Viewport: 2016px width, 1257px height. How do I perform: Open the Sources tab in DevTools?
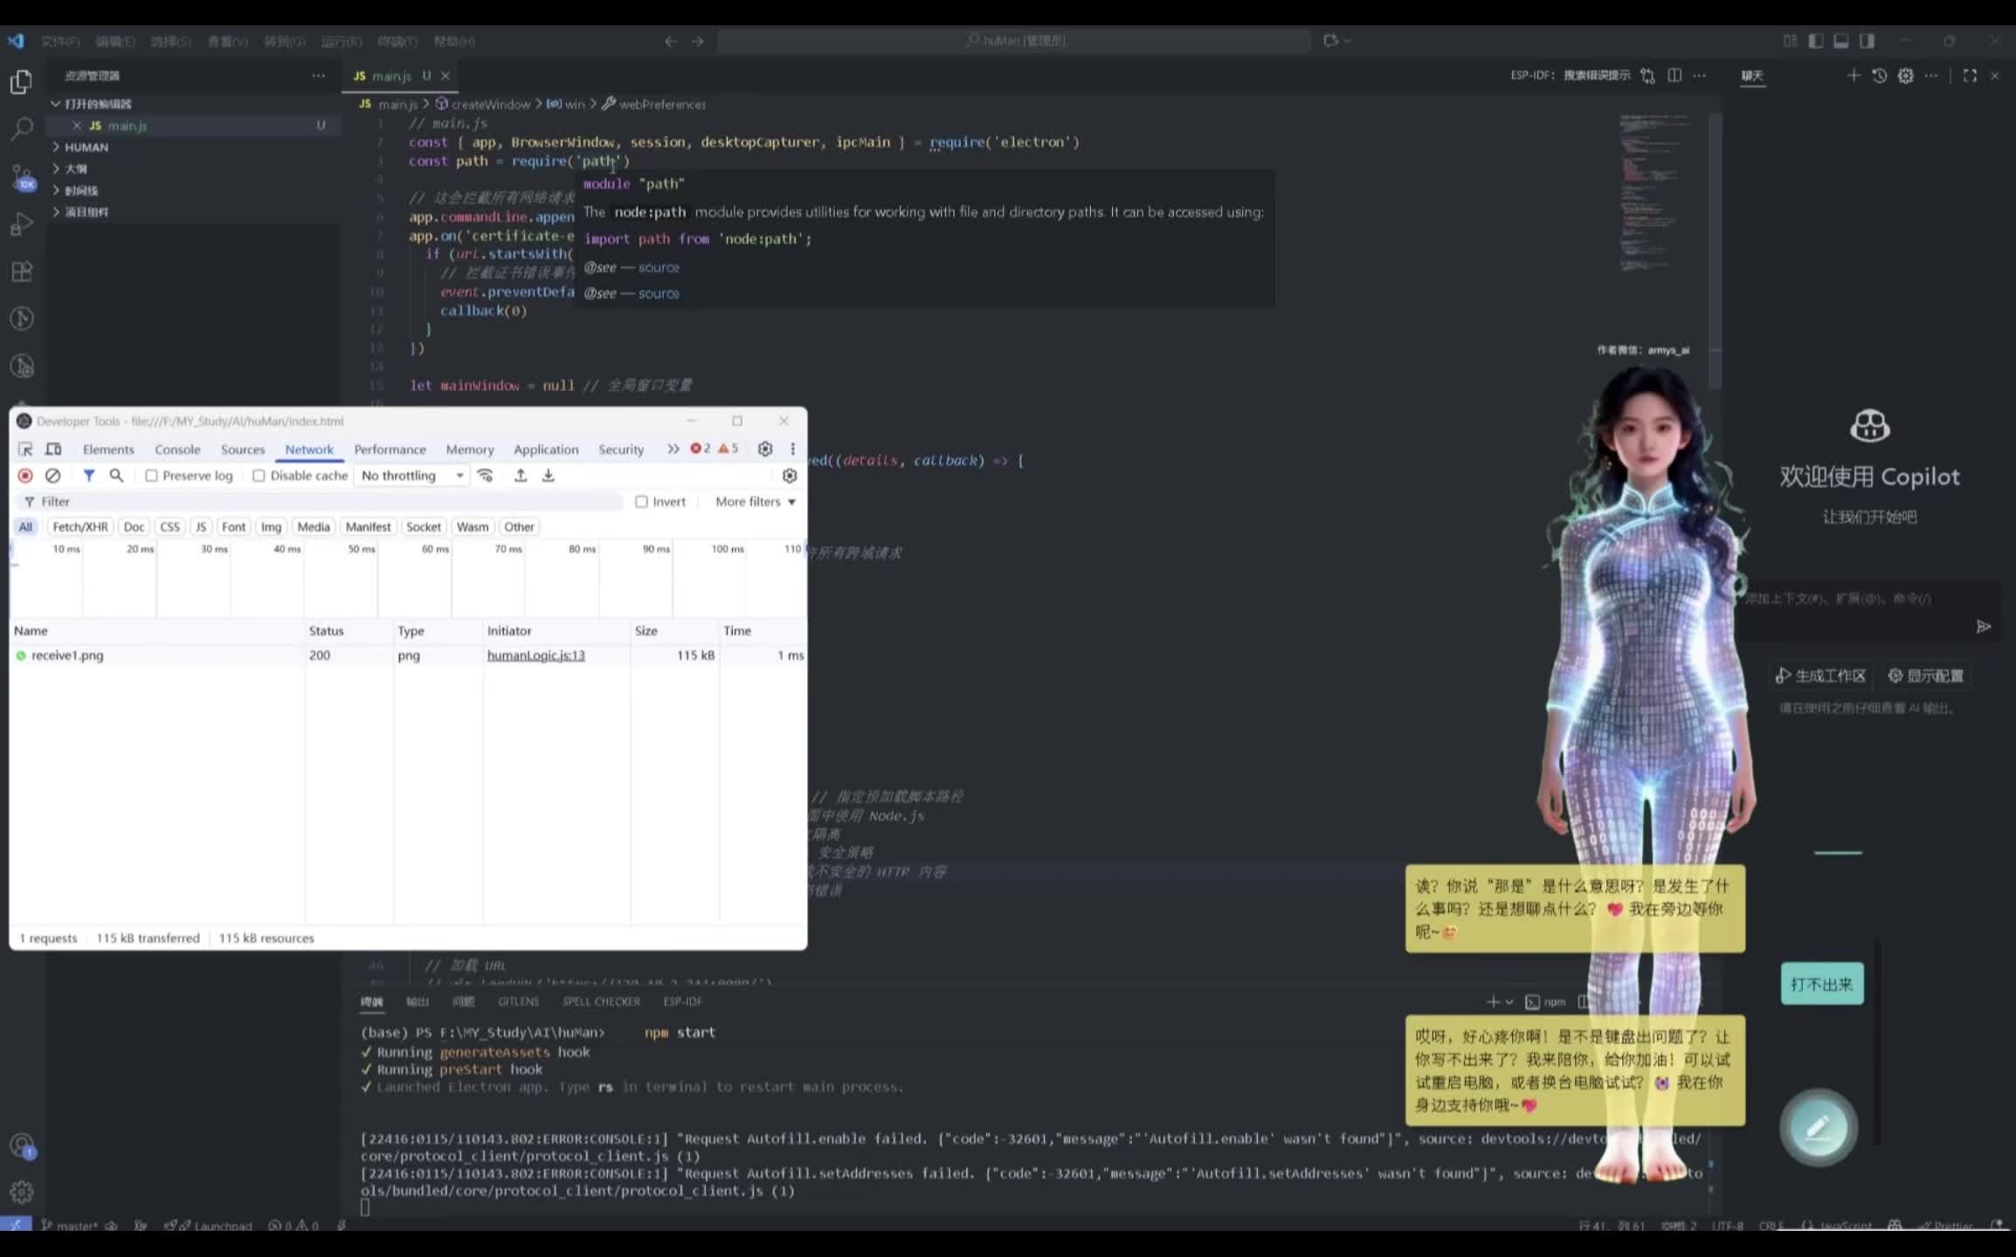243,450
